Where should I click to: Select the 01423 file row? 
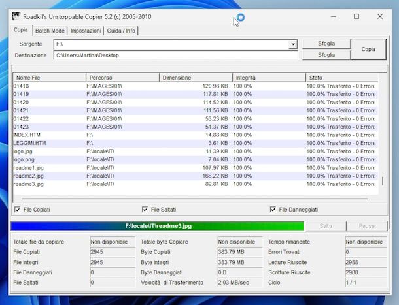pos(196,127)
